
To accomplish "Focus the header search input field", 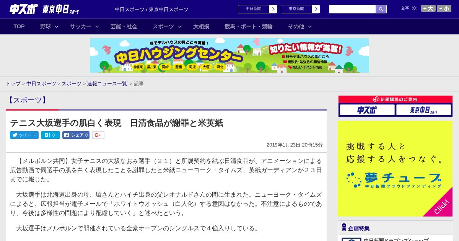I will click(352, 9).
